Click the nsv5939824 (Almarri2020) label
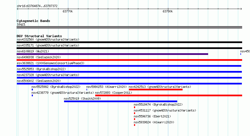 tap(154, 122)
